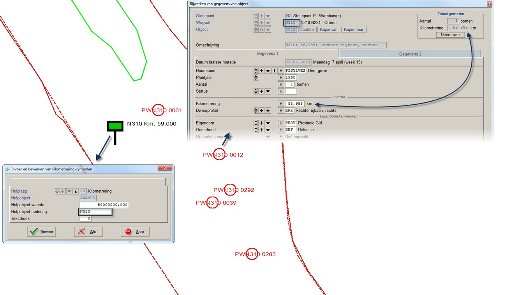Click the H button in Aantal row
Image resolution: width=511 pixels, height=295 pixels.
281,84
